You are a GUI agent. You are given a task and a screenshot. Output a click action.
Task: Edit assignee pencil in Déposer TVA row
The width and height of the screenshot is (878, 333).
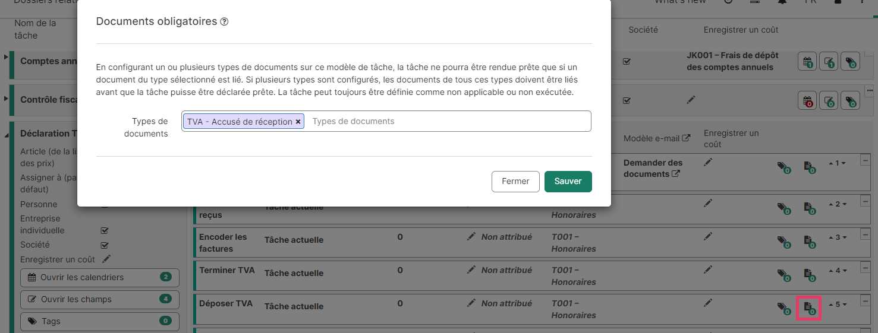(471, 303)
